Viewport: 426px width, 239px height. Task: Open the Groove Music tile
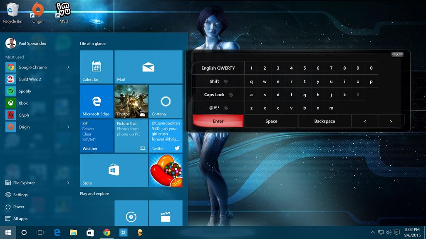point(131,213)
